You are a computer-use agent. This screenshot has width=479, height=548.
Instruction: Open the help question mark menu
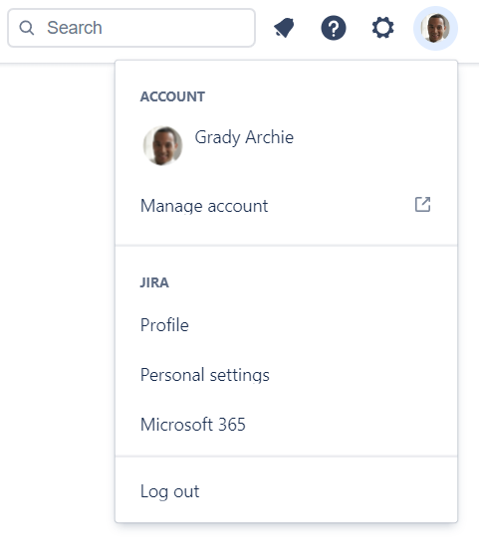click(334, 28)
